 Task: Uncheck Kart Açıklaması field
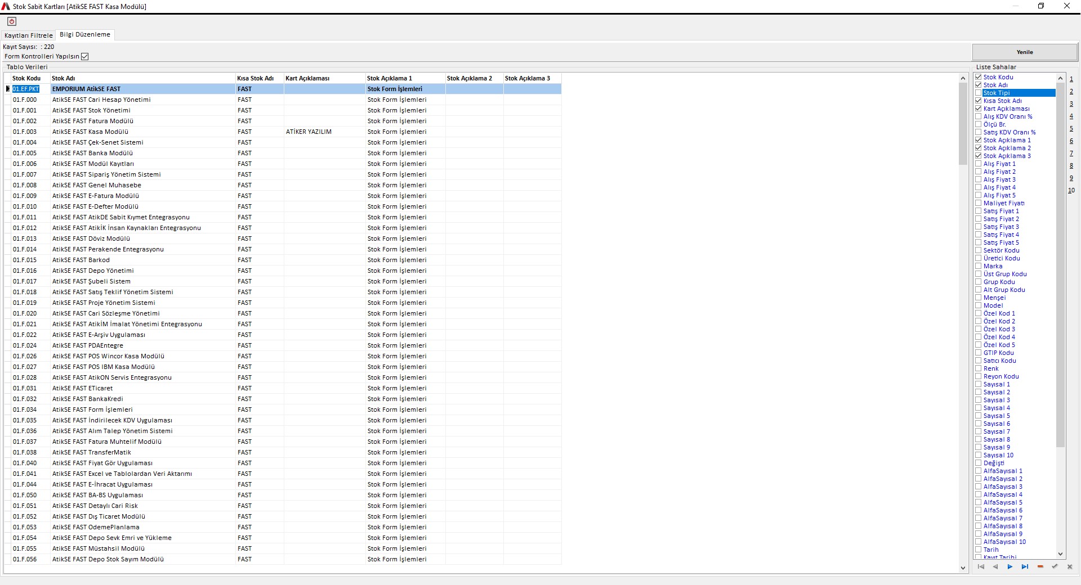point(979,109)
